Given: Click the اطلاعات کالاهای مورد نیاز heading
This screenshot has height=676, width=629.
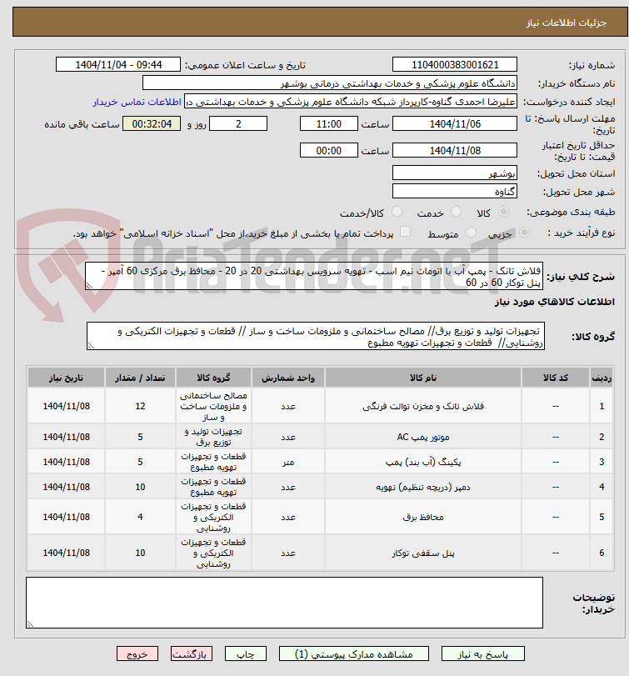Looking at the screenshot, I should tap(555, 302).
